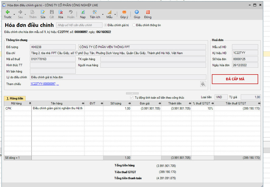Click the Ngày hóa đơn field
This screenshot has width=270, height=187.
pos(245,65)
